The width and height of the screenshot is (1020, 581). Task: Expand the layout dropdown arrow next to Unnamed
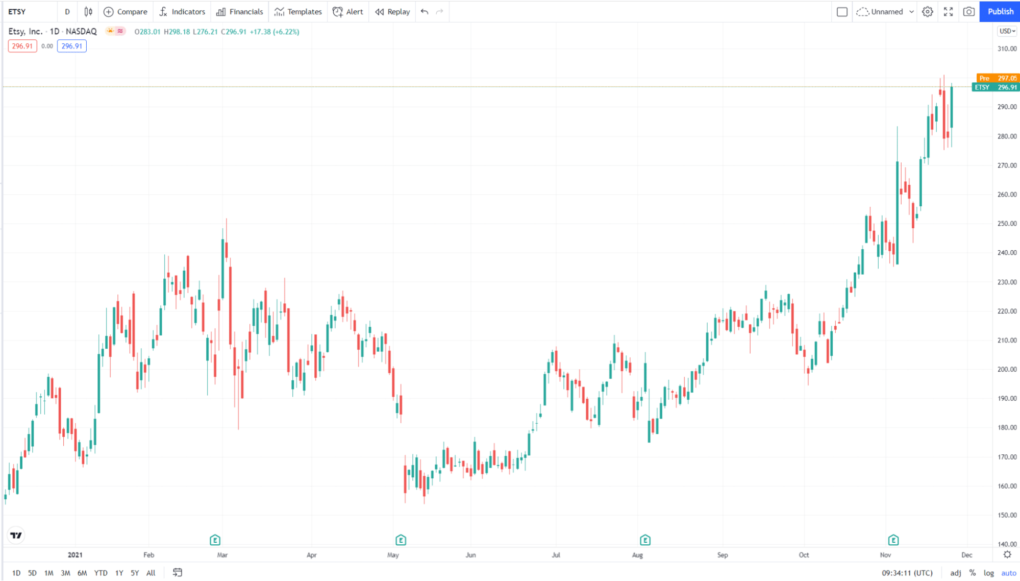click(911, 11)
